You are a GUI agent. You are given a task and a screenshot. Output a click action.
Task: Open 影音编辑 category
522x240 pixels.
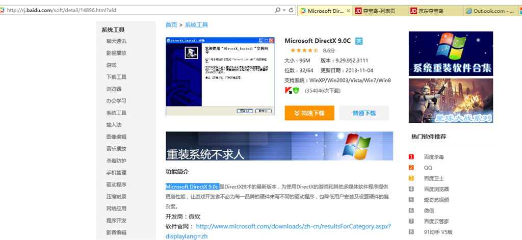coord(116,232)
